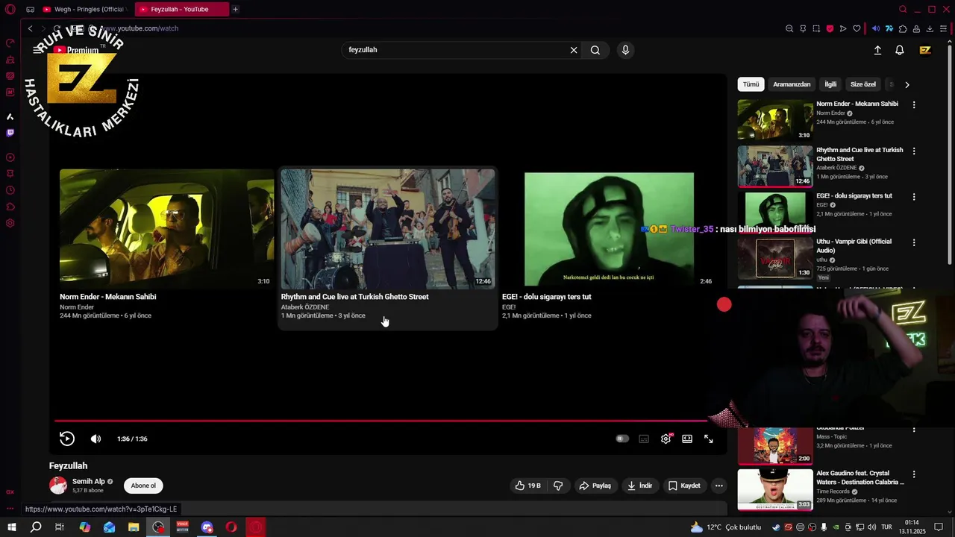This screenshot has height=537, width=955.
Task: Replay the video with the replay button
Action: [x=67, y=439]
